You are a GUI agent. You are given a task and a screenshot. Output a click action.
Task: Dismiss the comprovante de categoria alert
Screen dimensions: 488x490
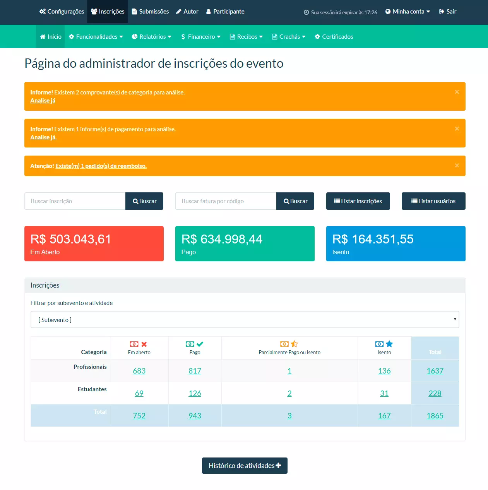pos(457,92)
